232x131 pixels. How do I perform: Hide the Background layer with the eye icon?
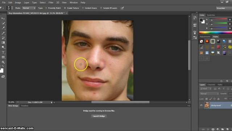coord(201,105)
